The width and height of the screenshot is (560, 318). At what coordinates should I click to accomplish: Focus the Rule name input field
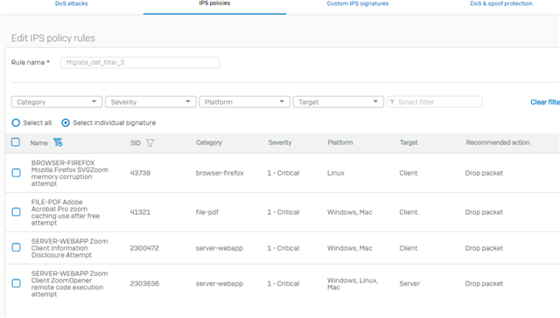(140, 63)
